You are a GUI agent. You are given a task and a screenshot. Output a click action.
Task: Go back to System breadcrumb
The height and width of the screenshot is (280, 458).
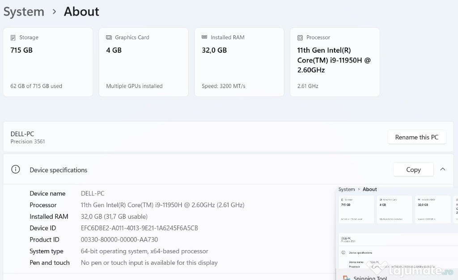tap(24, 12)
